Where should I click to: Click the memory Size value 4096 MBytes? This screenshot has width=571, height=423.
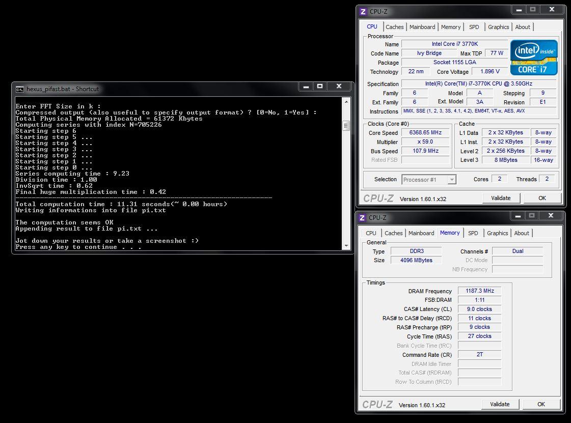pos(416,260)
